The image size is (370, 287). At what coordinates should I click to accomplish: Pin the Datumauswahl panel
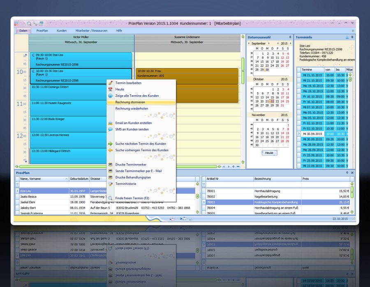click(x=290, y=37)
